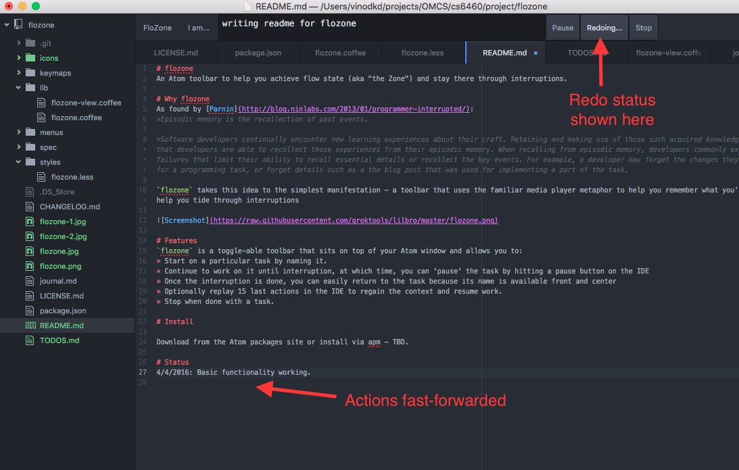Switch to the package.json tab

(258, 53)
